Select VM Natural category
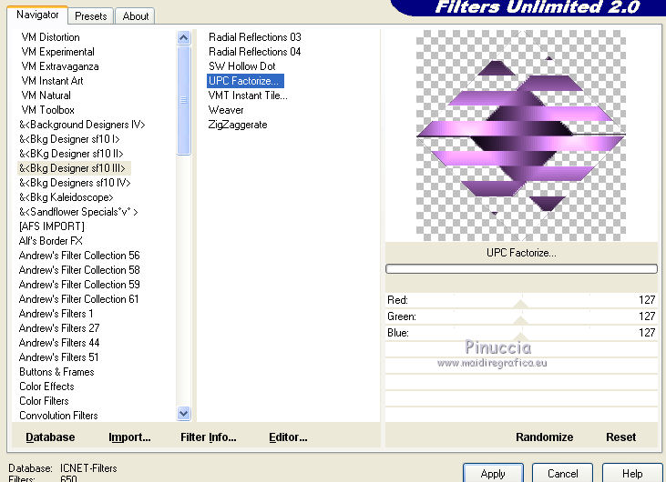The width and height of the screenshot is (666, 482). pyautogui.click(x=46, y=95)
